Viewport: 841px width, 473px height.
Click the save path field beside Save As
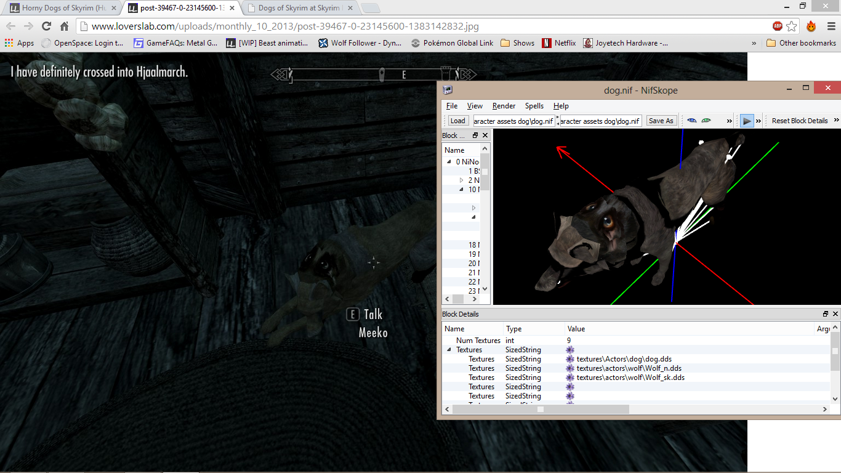tap(600, 121)
